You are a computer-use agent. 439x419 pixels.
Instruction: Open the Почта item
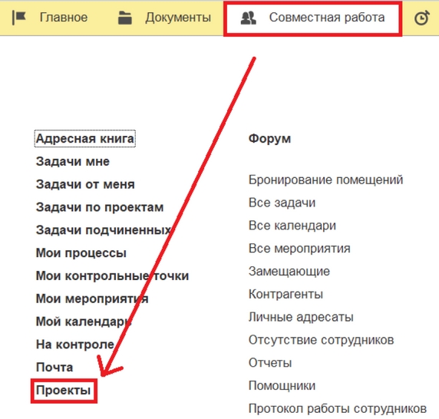[54, 368]
